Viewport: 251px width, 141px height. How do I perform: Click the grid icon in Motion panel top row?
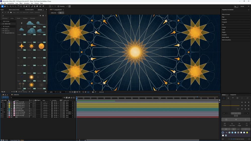pyautogui.click(x=237, y=98)
